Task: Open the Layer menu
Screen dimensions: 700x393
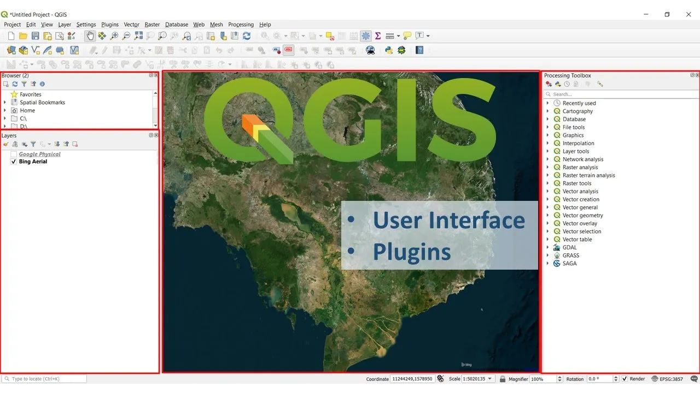Action: 65,25
